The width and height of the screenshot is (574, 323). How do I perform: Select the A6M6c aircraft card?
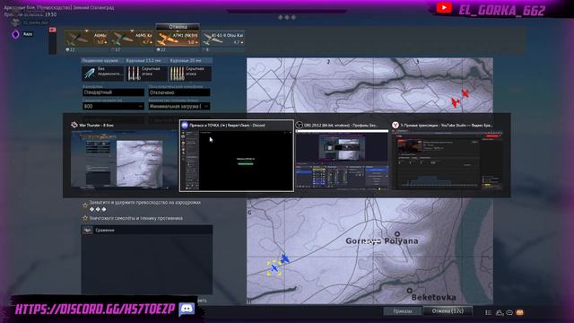coord(87,39)
